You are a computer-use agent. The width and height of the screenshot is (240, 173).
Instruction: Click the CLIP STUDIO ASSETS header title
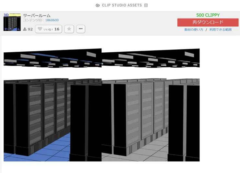click(x=122, y=6)
